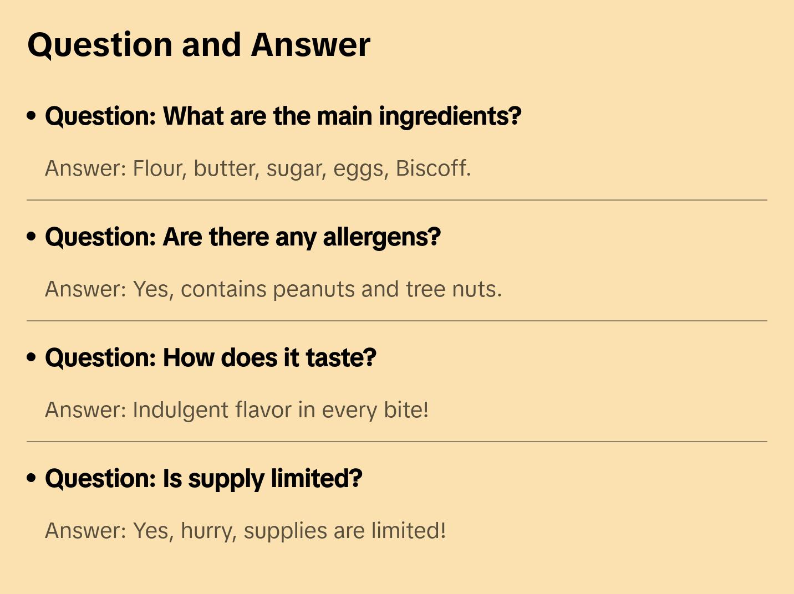Screen dimensions: 794x594
Task: Expand the main ingredients question
Action: coord(283,116)
